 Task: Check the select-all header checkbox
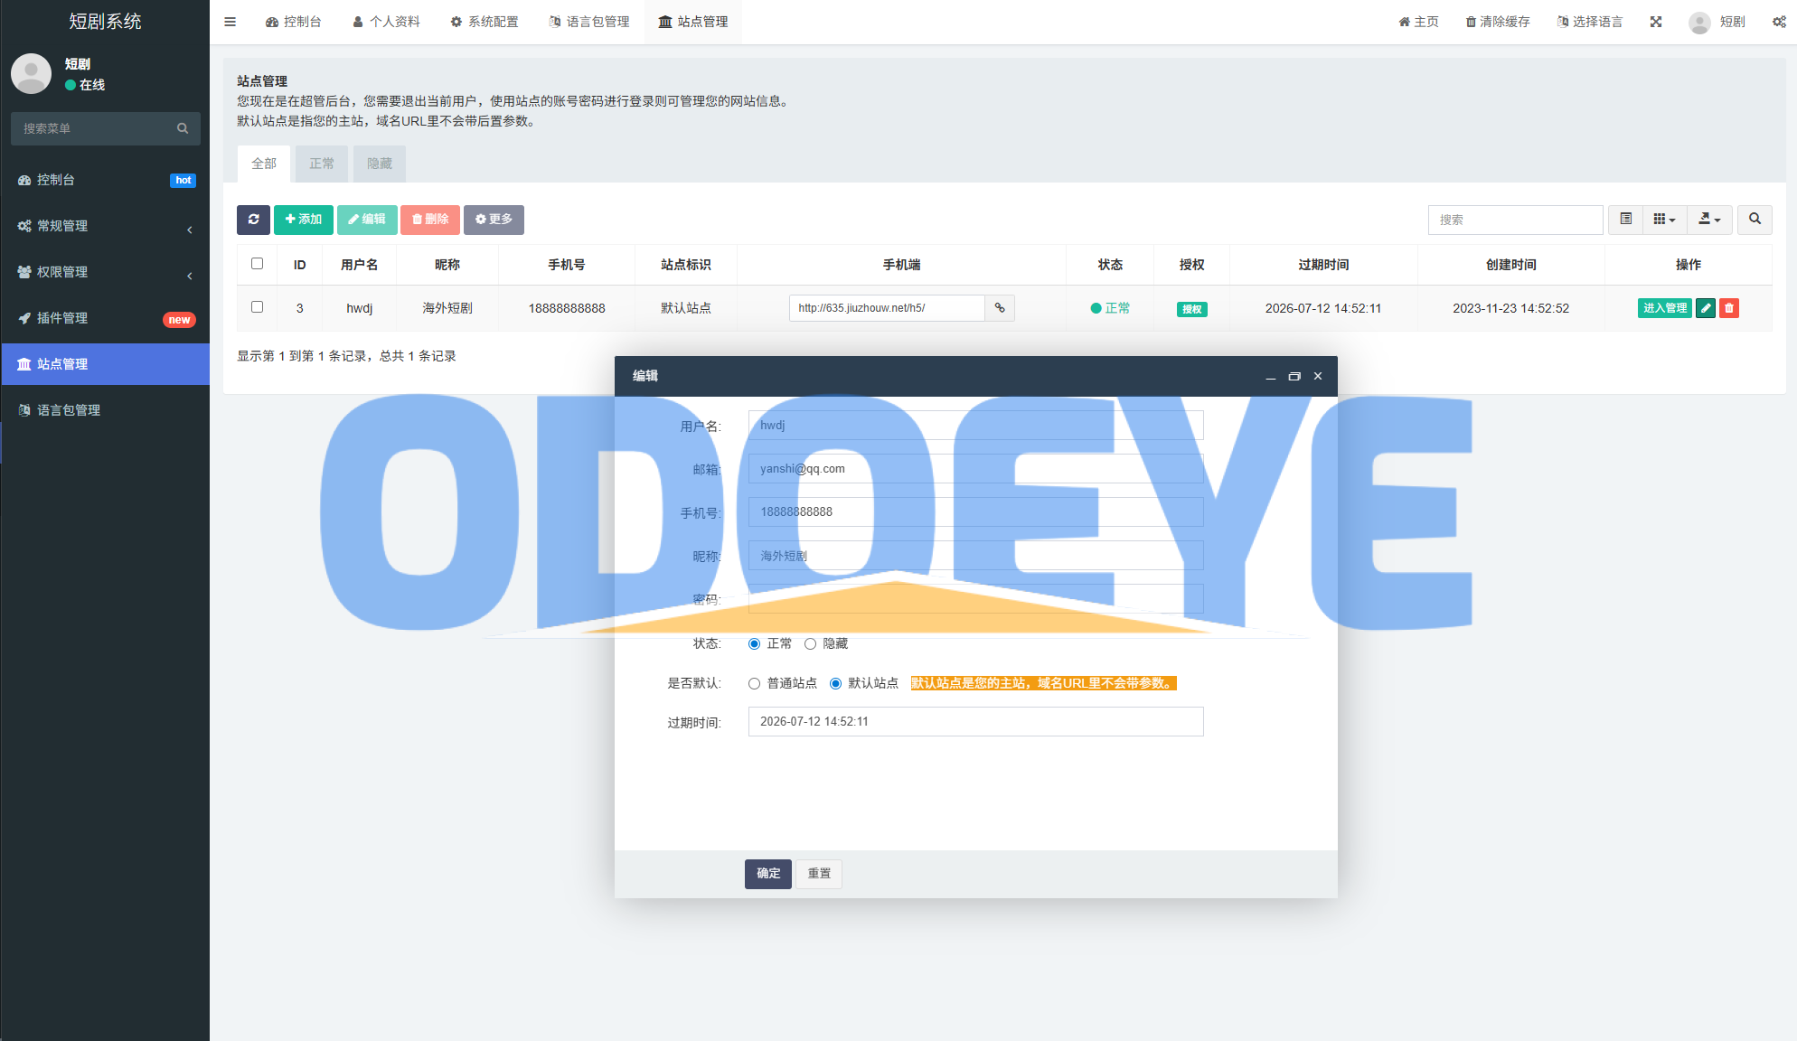click(x=258, y=264)
